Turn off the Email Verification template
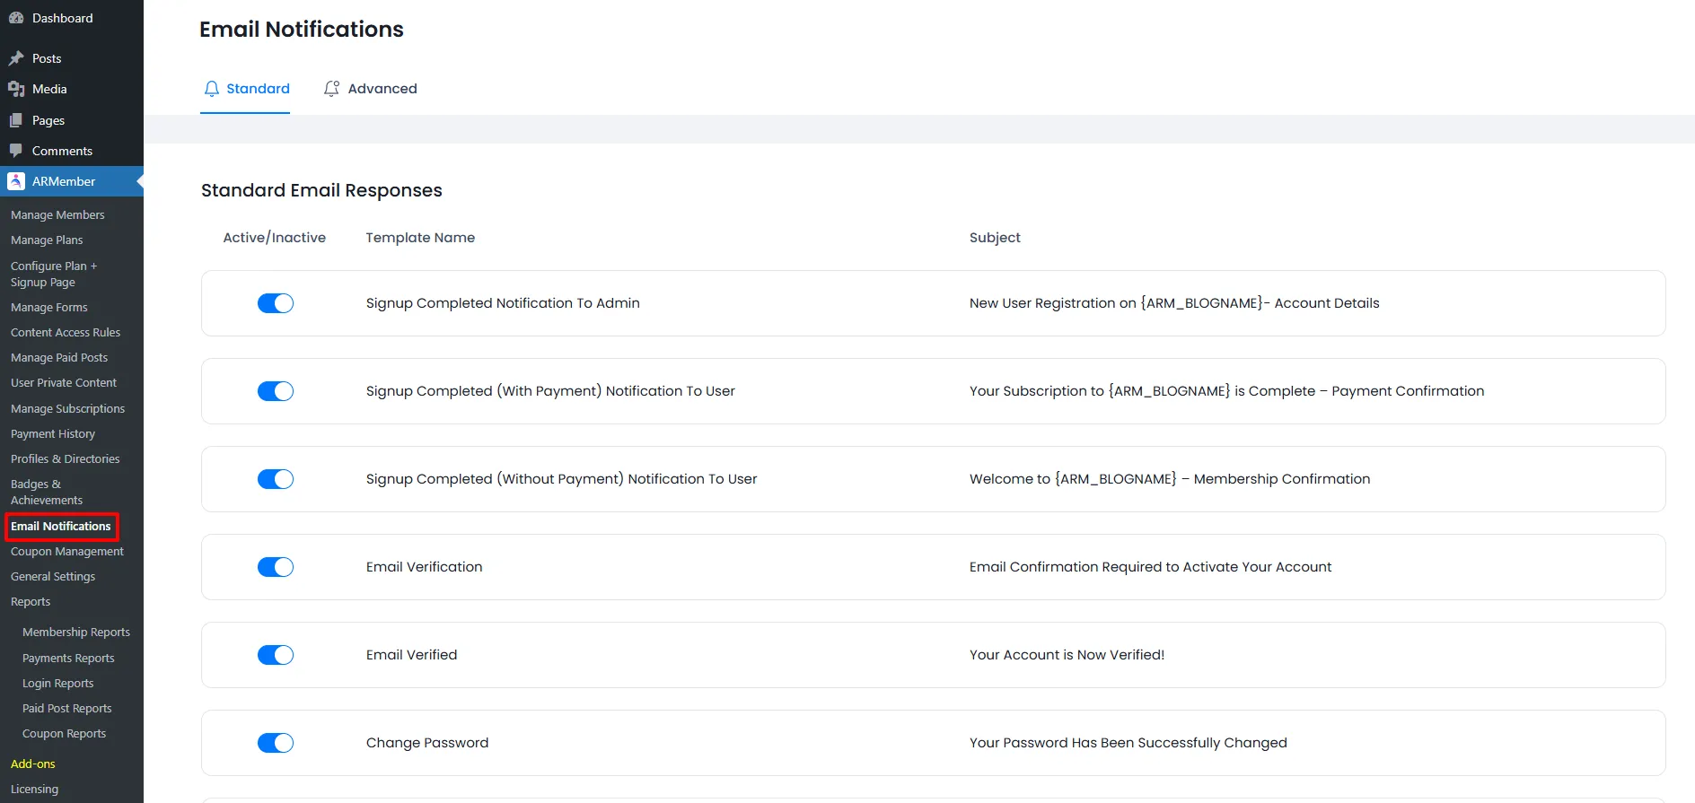 click(276, 567)
